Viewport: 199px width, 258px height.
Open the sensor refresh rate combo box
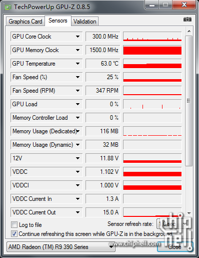click(173, 224)
